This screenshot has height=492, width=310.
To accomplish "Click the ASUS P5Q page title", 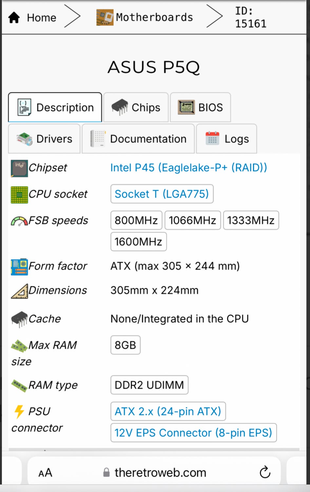I will tap(154, 67).
